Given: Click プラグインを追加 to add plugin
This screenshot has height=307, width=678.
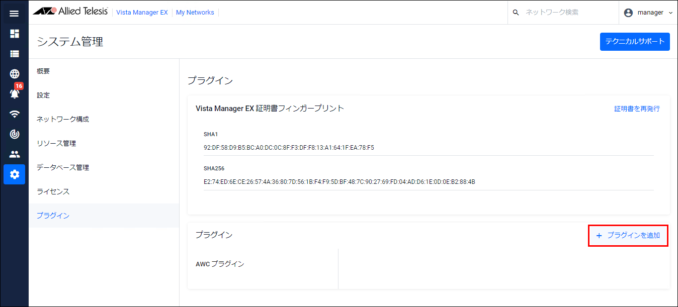Looking at the screenshot, I should coord(628,236).
